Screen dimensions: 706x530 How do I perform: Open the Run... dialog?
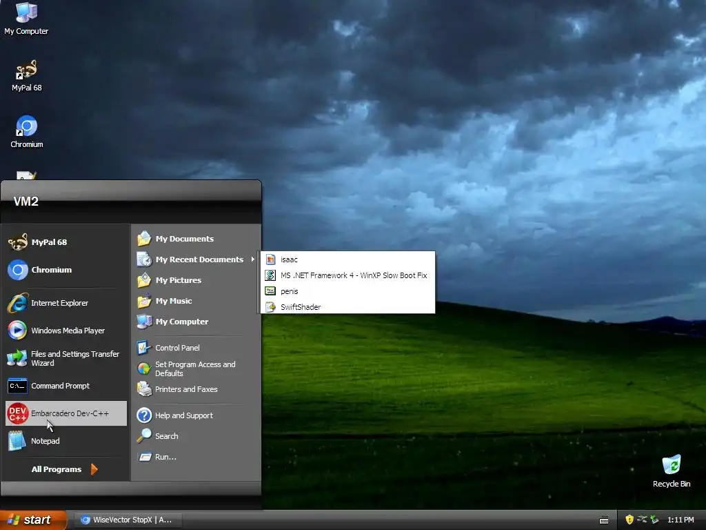(196, 457)
